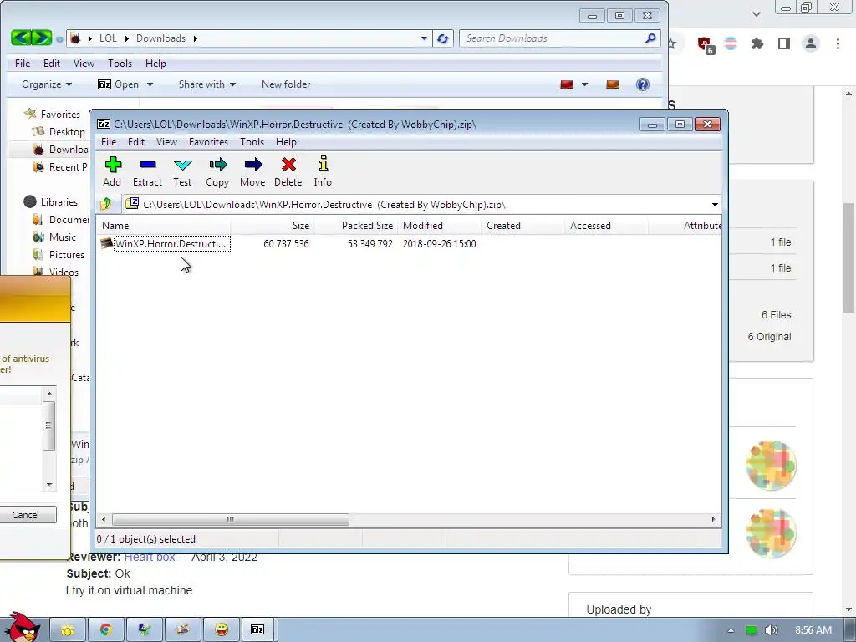Sort by the Size column header
856x642 pixels.
[x=272, y=226]
